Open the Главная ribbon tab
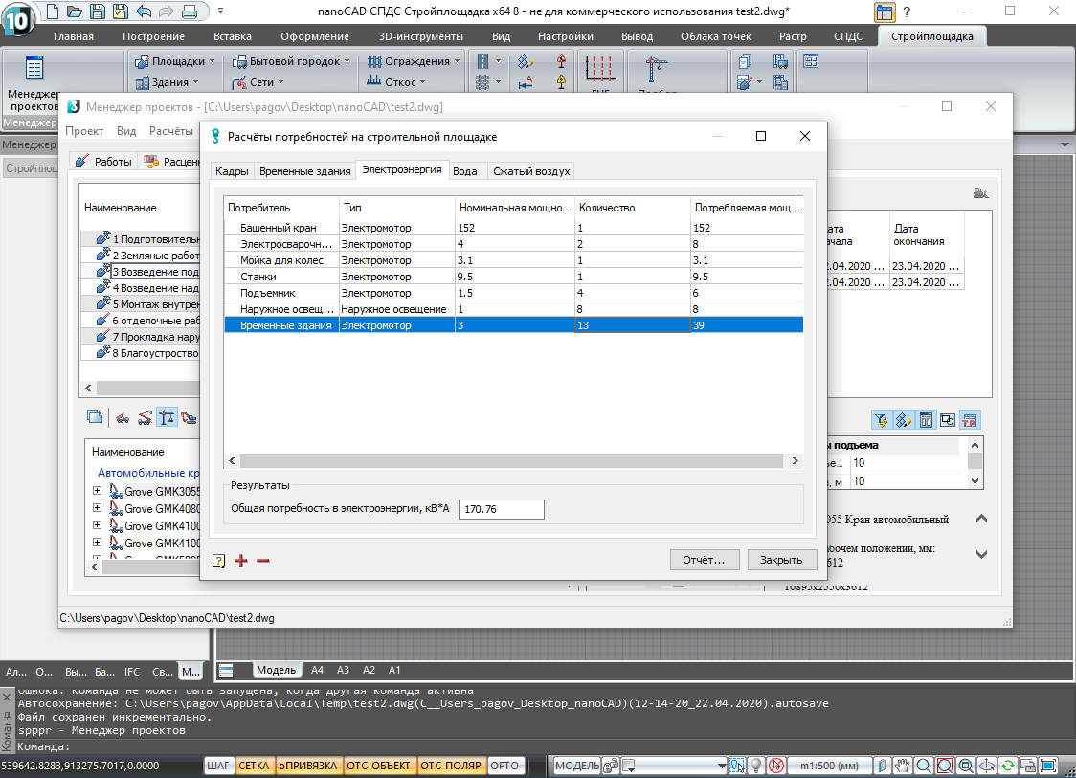The image size is (1076, 778). click(x=74, y=36)
